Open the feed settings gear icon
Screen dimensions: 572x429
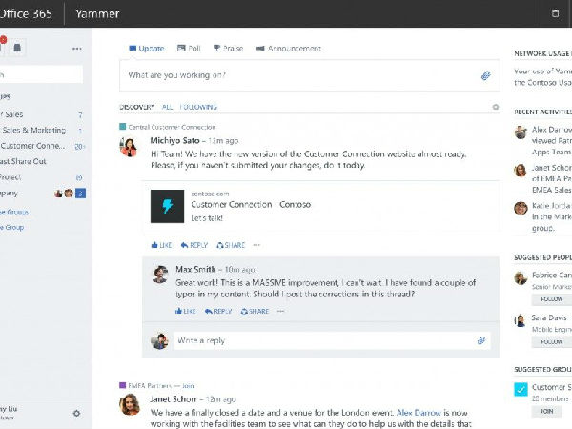[x=496, y=107]
